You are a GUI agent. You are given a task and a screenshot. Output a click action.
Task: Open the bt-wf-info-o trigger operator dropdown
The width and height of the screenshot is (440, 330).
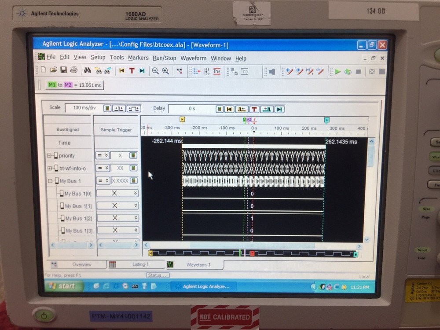point(103,168)
